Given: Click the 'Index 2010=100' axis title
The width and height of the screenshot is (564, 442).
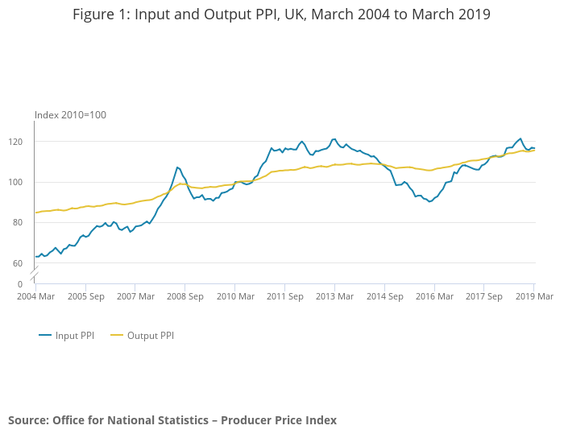Looking at the screenshot, I should click(x=70, y=115).
